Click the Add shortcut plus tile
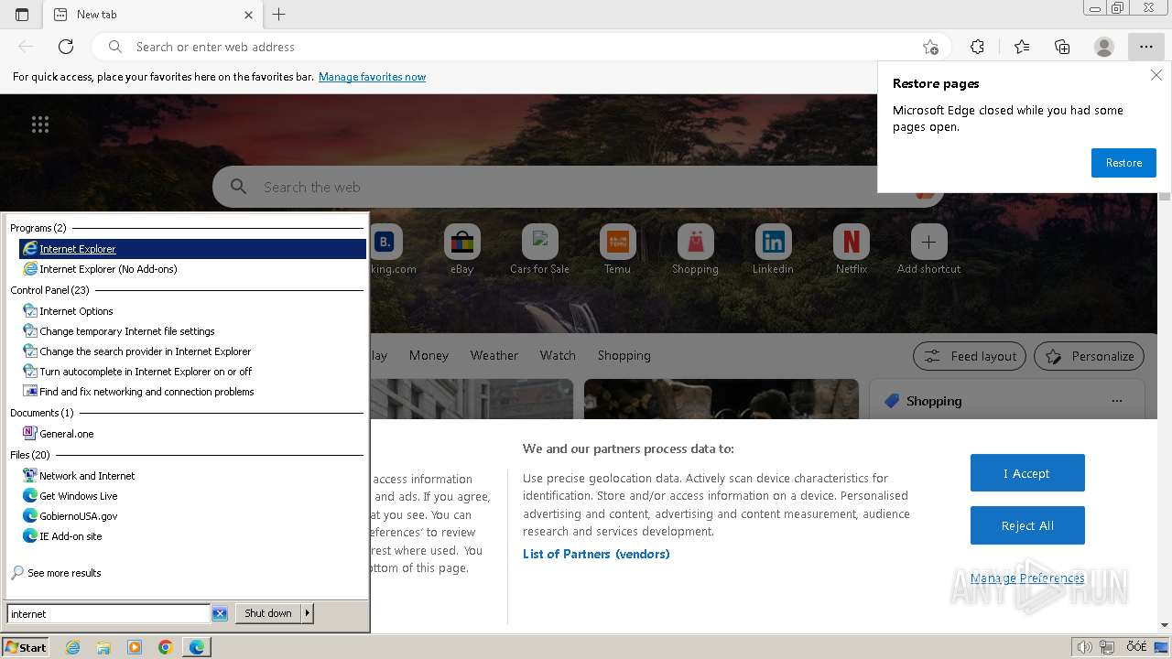The width and height of the screenshot is (1172, 659). (928, 250)
